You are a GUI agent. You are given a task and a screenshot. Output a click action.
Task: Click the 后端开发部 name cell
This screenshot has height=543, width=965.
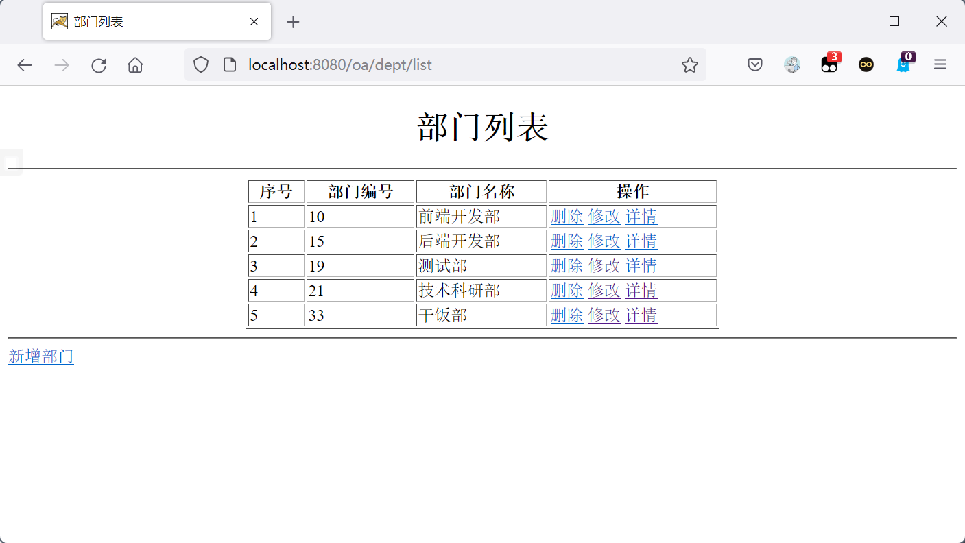tap(481, 241)
